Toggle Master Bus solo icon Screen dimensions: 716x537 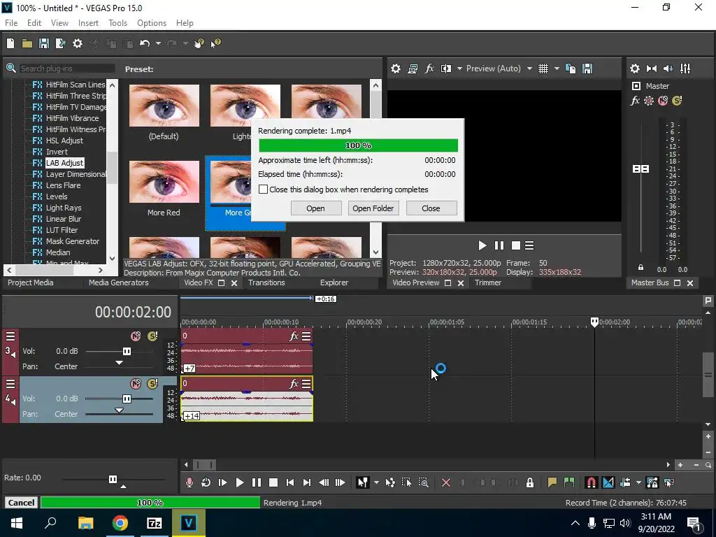677,101
